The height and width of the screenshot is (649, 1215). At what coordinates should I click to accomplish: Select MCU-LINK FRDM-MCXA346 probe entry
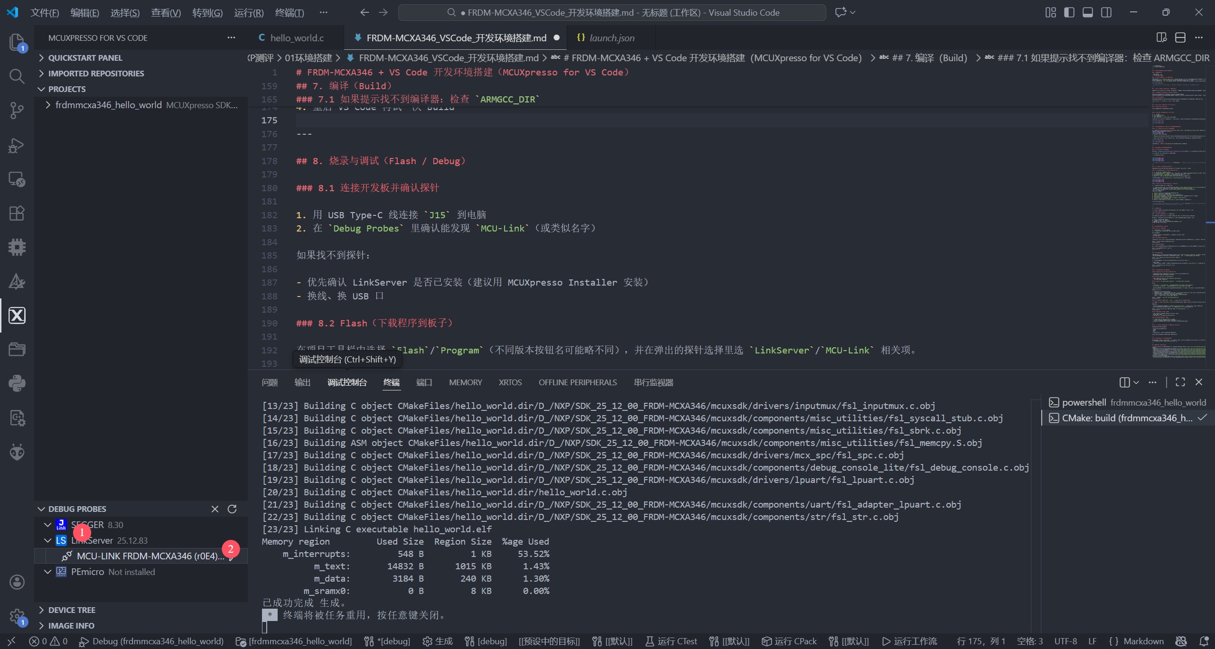click(x=141, y=556)
